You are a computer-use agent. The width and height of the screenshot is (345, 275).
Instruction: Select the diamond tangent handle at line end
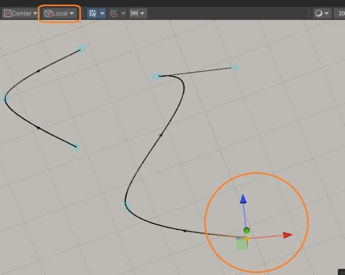coord(235,67)
